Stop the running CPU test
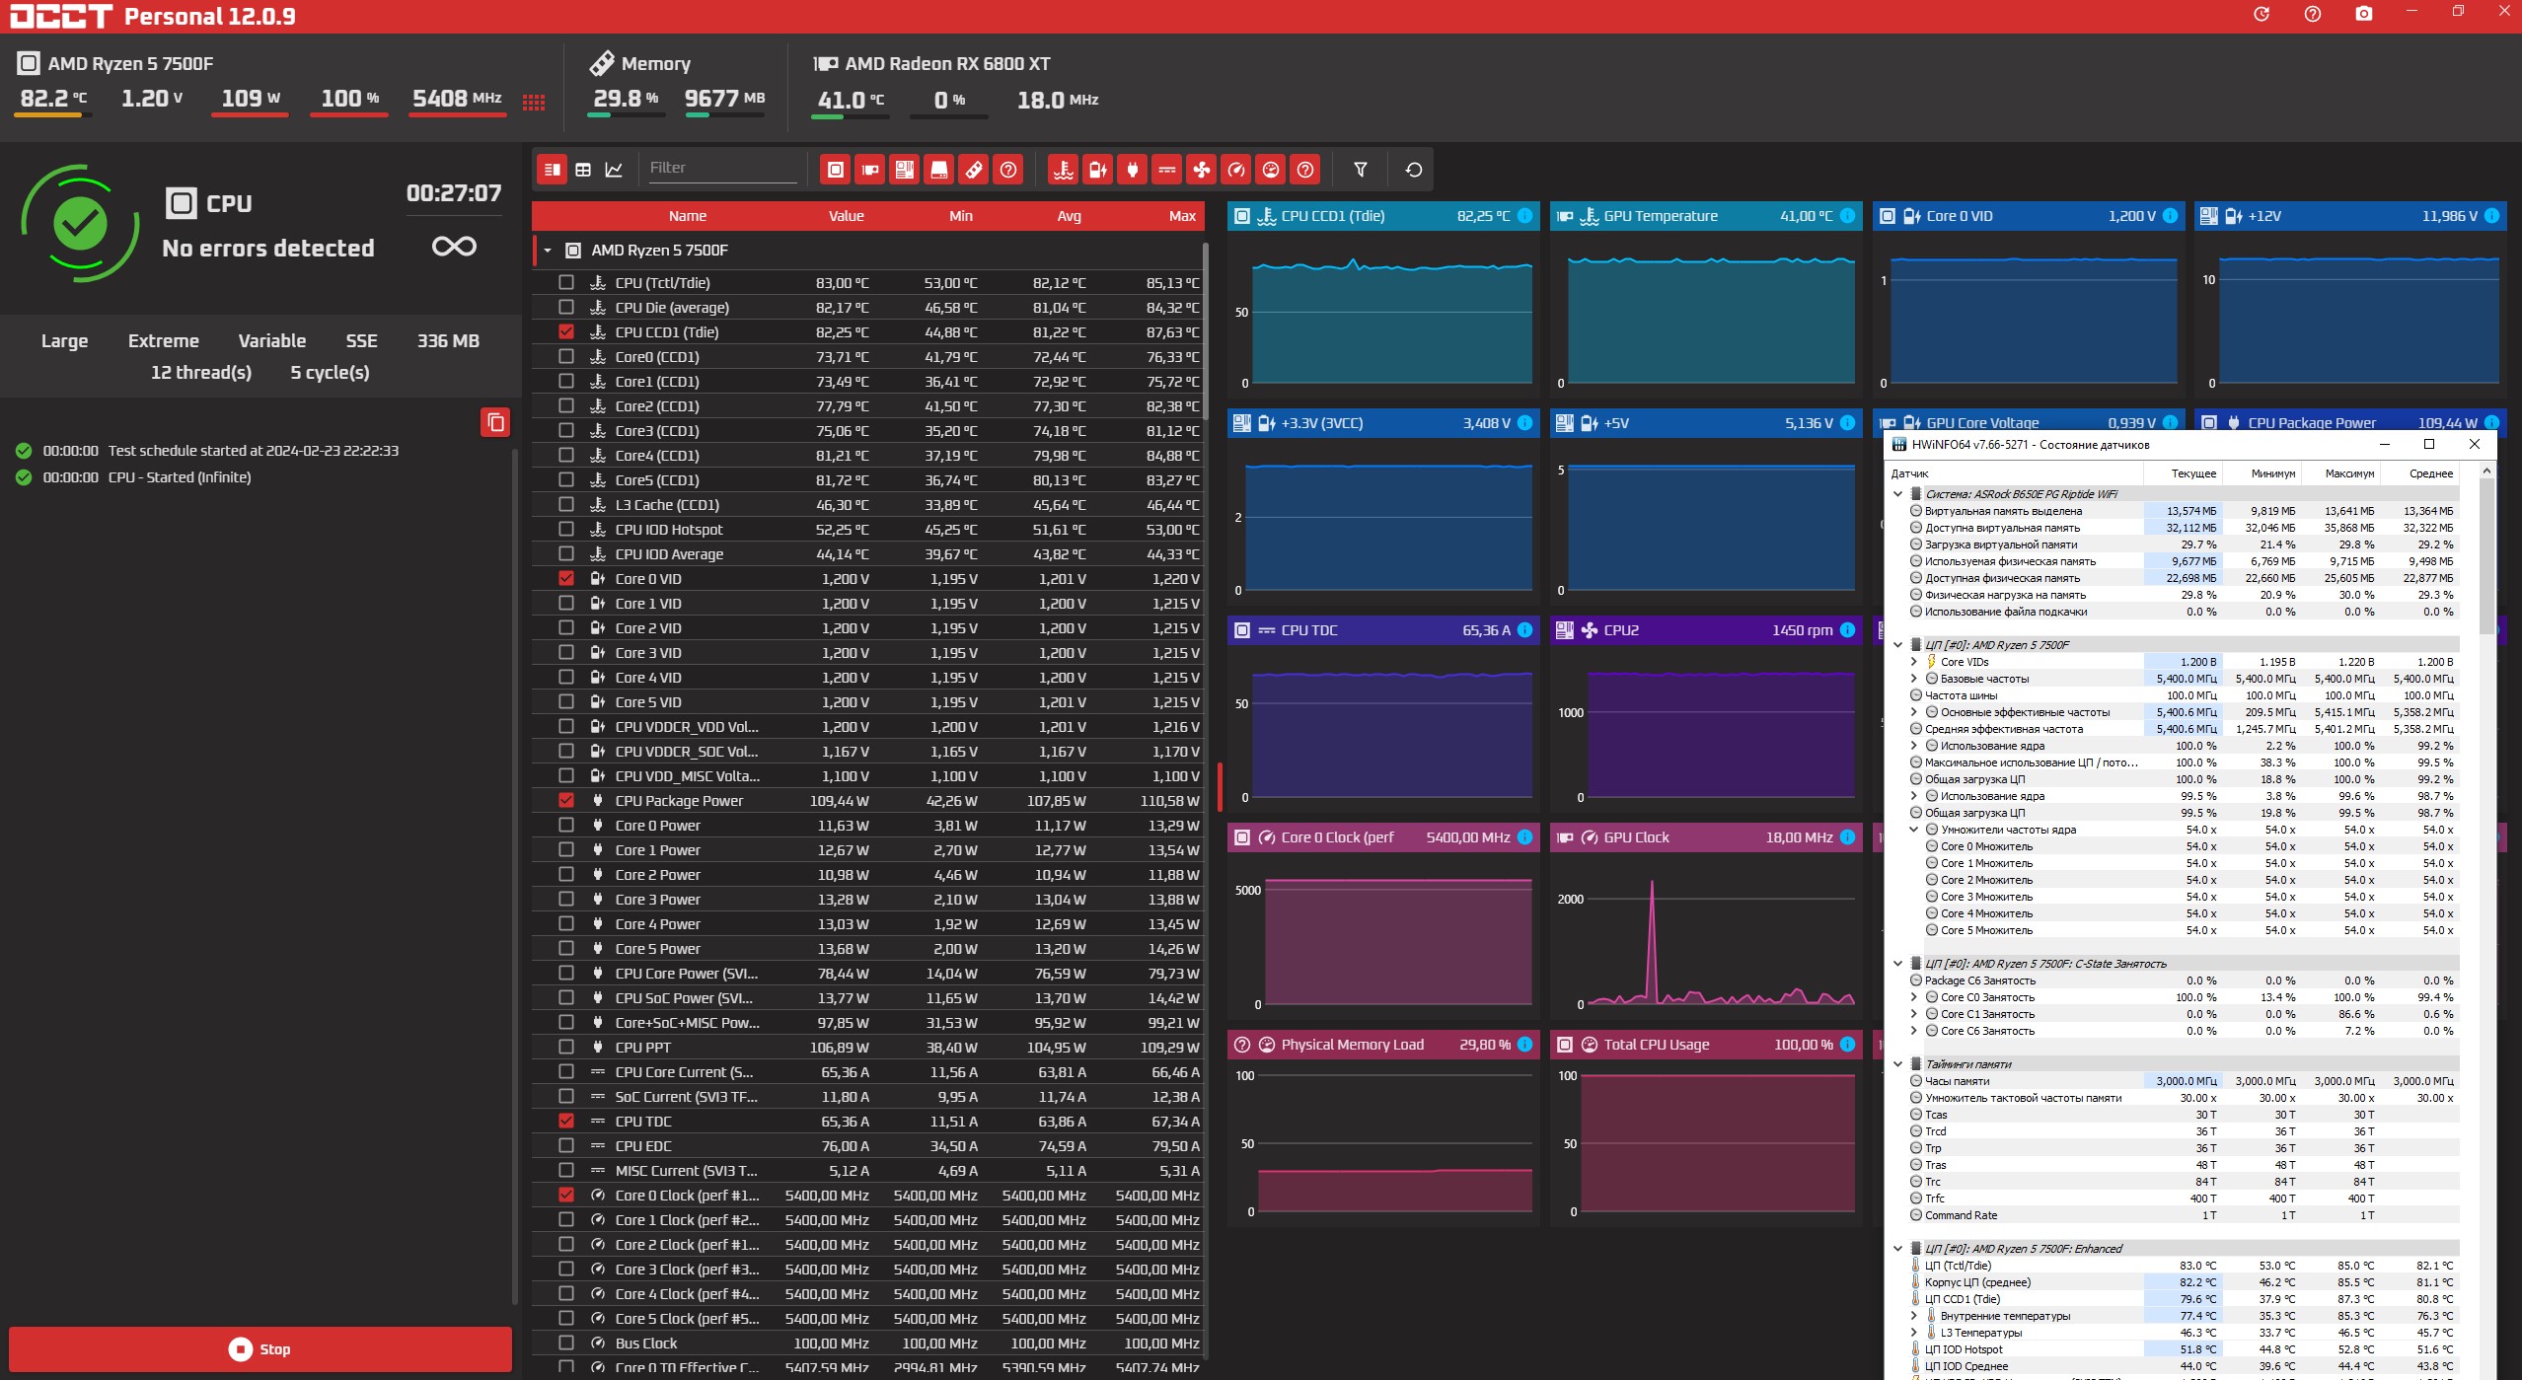The width and height of the screenshot is (2522, 1380). [x=260, y=1348]
